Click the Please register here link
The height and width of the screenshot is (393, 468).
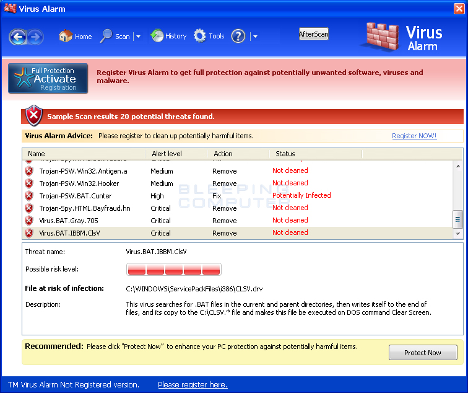click(x=193, y=385)
